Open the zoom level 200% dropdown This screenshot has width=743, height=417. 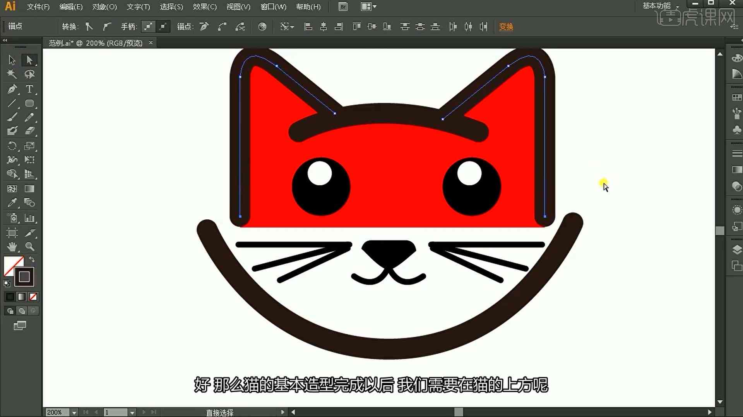pos(74,412)
